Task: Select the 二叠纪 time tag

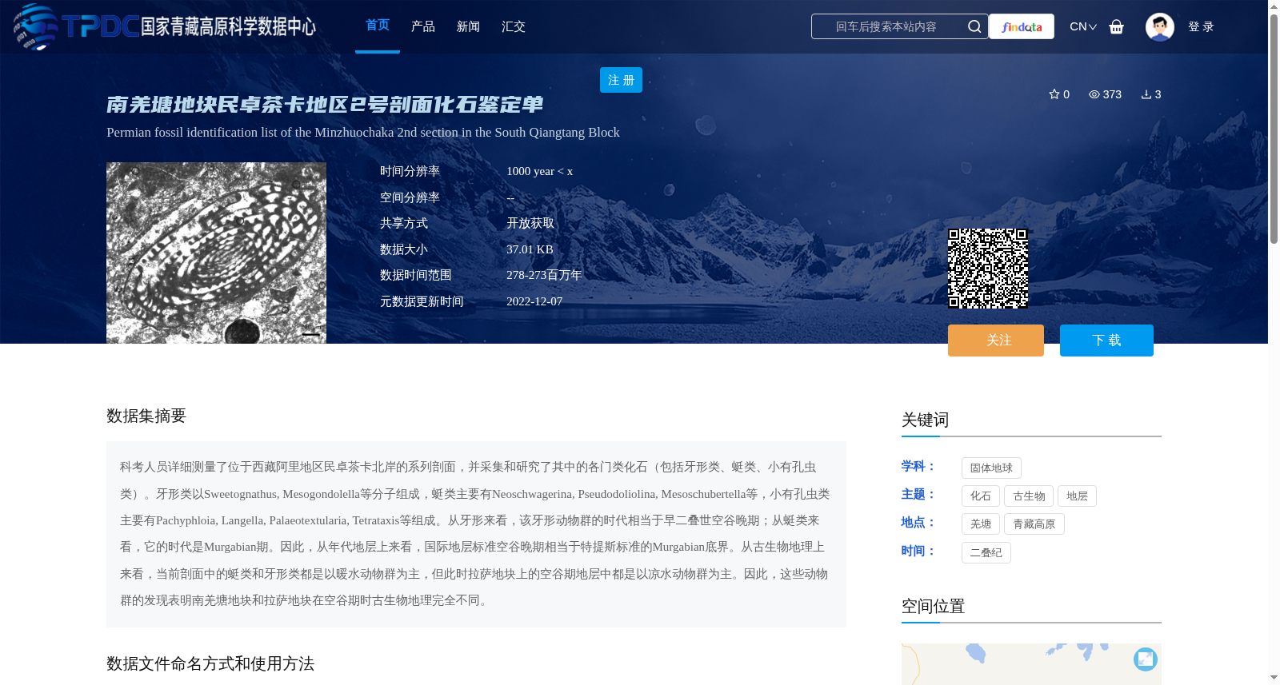Action: coord(986,552)
